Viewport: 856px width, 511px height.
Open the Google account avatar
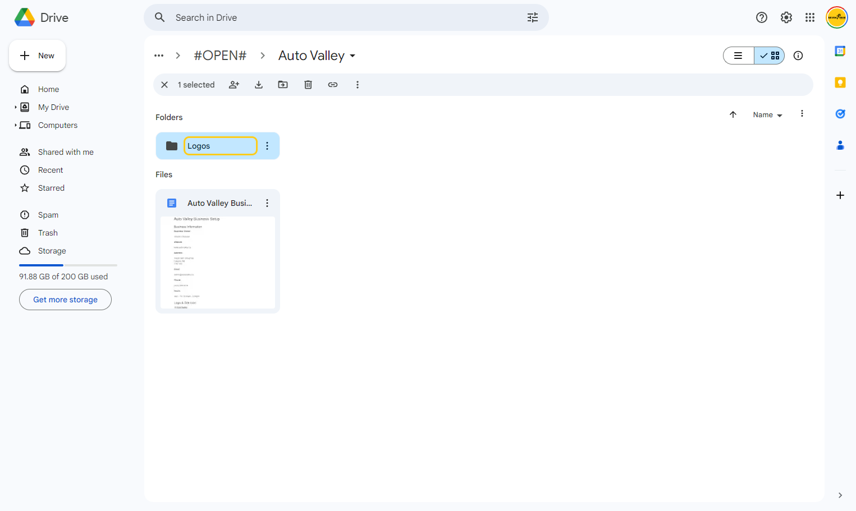pyautogui.click(x=837, y=17)
